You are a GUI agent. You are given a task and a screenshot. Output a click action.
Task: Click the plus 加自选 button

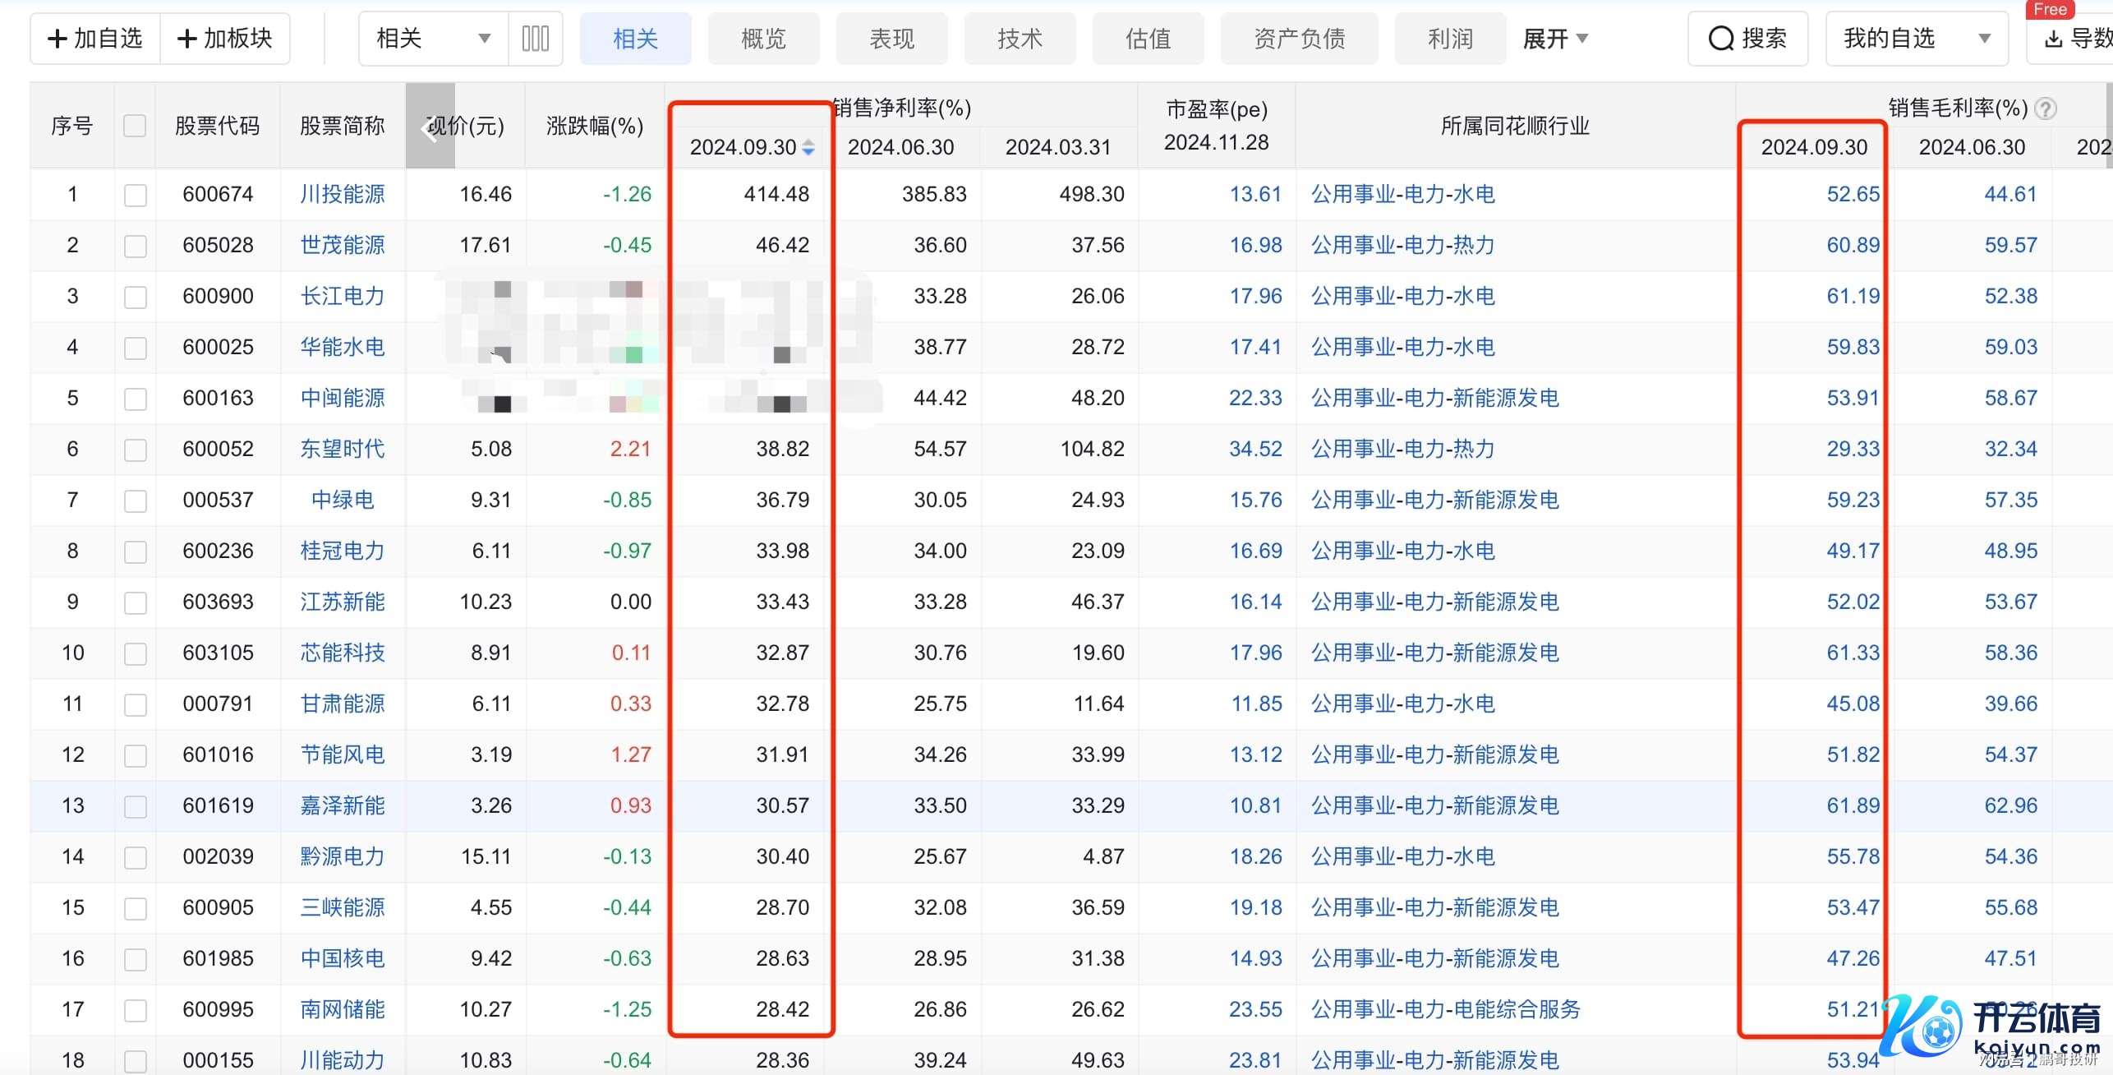pyautogui.click(x=95, y=38)
